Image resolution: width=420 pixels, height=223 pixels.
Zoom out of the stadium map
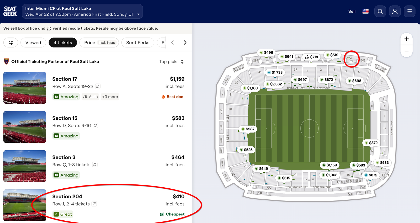click(x=406, y=51)
